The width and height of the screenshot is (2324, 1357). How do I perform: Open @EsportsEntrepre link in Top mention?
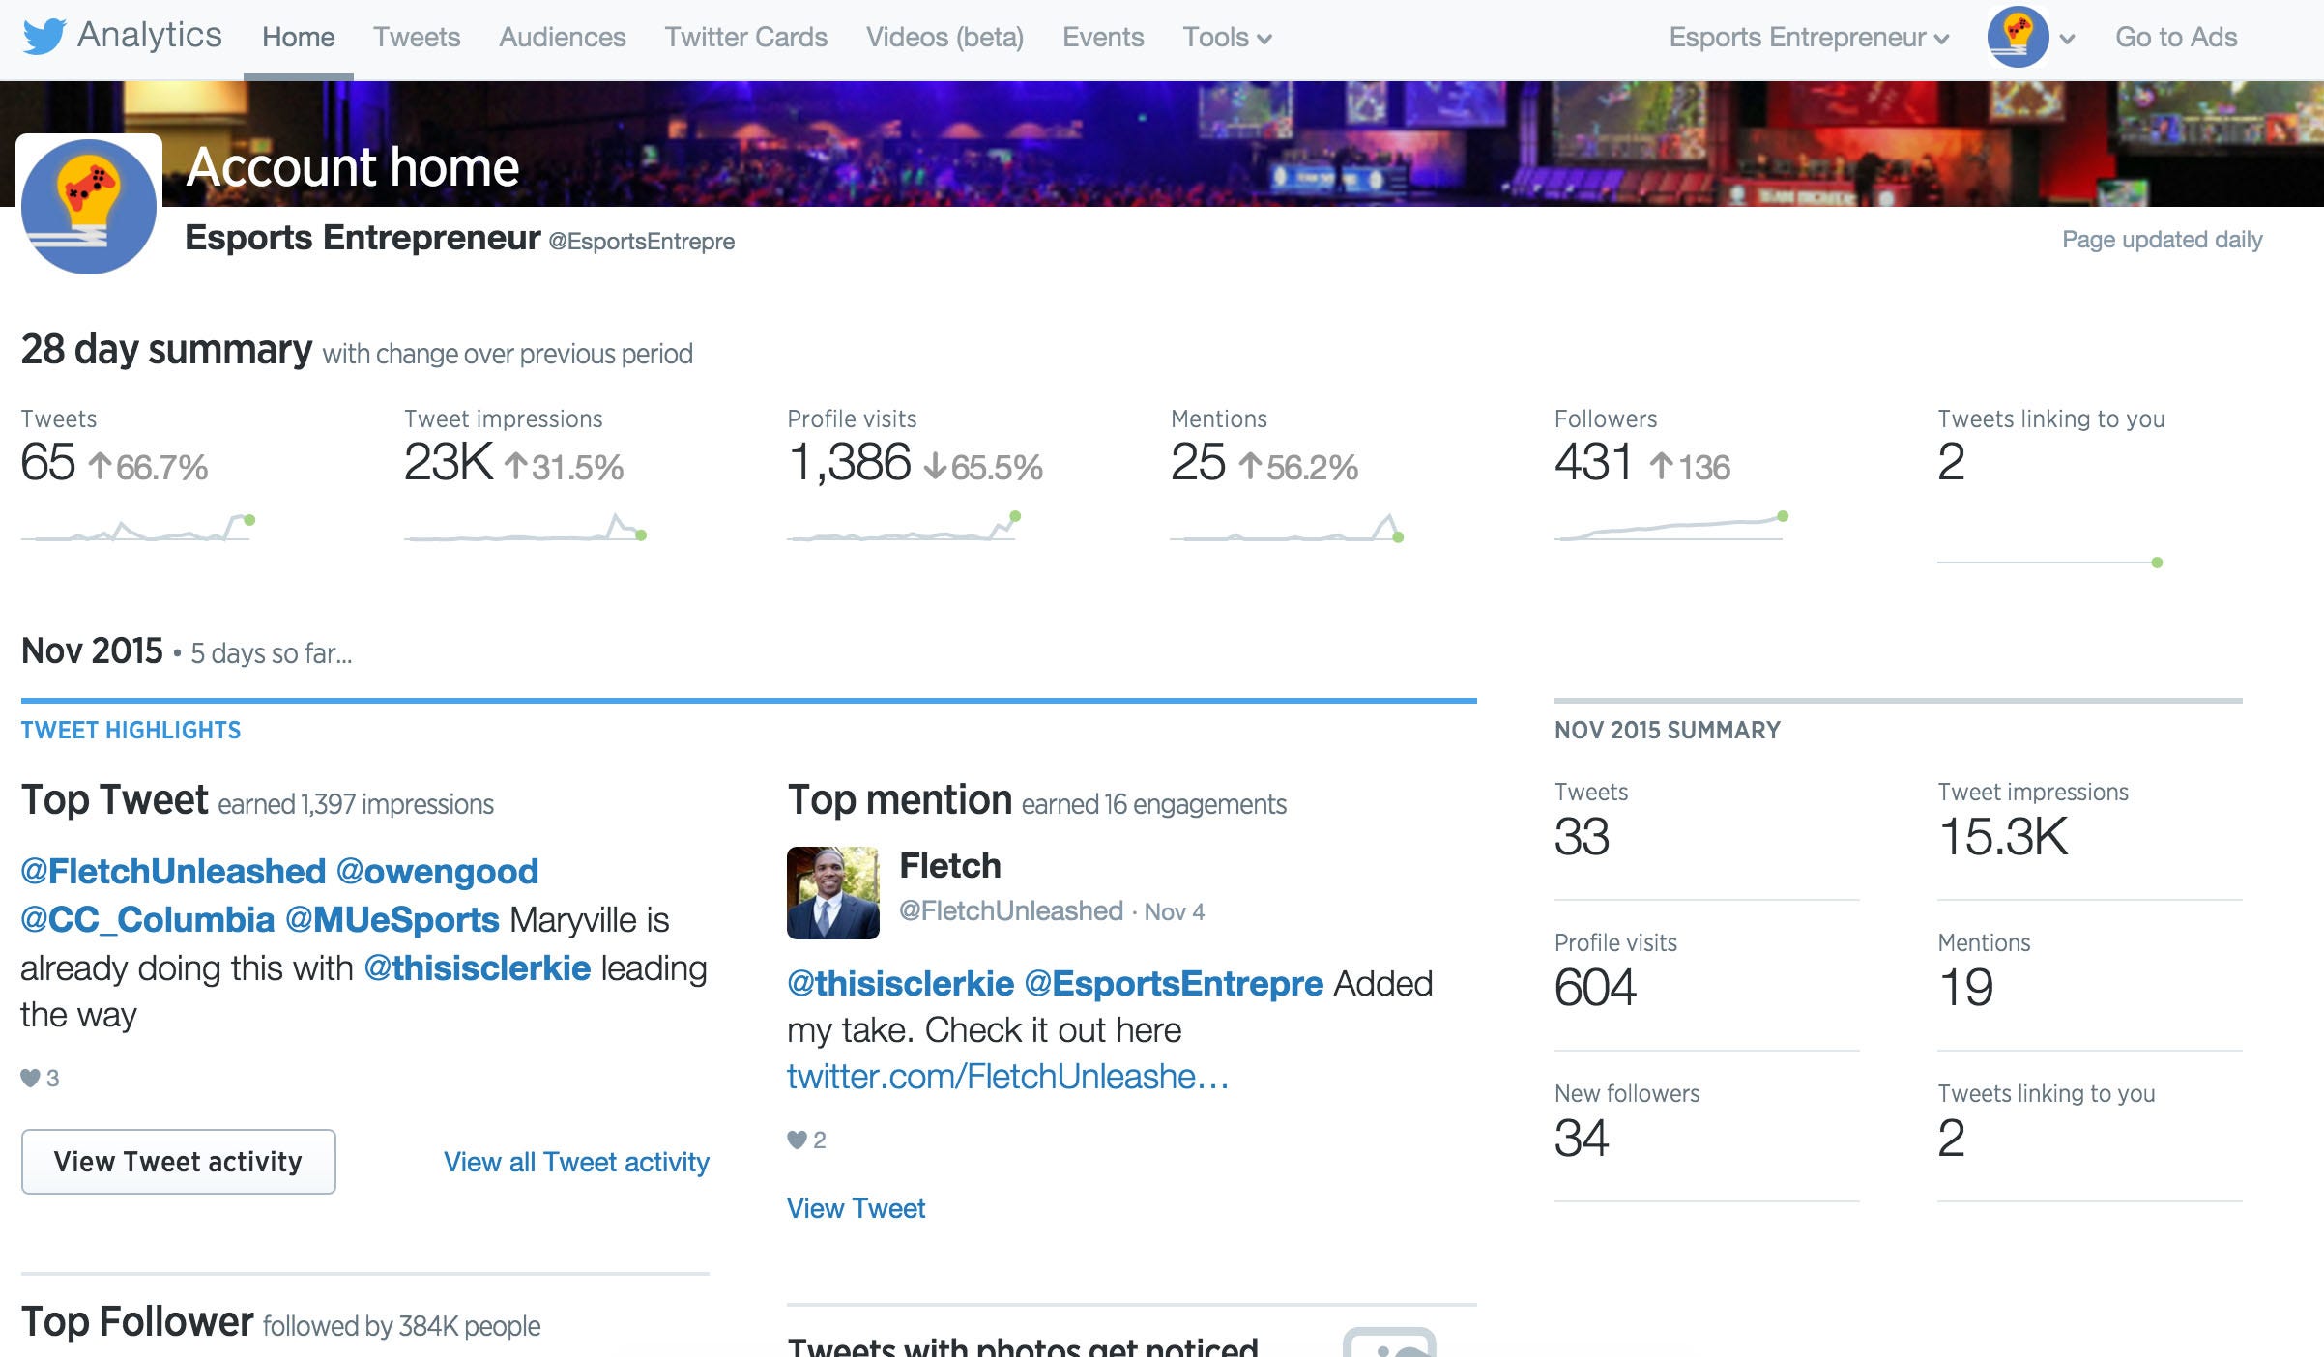point(1174,983)
